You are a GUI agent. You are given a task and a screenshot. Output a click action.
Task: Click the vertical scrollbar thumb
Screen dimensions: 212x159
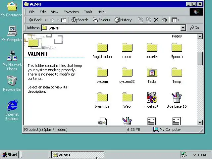tap(200, 59)
